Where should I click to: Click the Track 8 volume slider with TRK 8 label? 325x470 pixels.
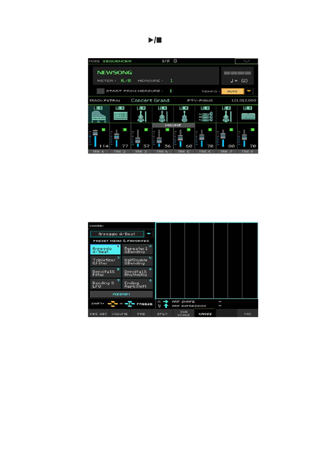[x=244, y=138]
